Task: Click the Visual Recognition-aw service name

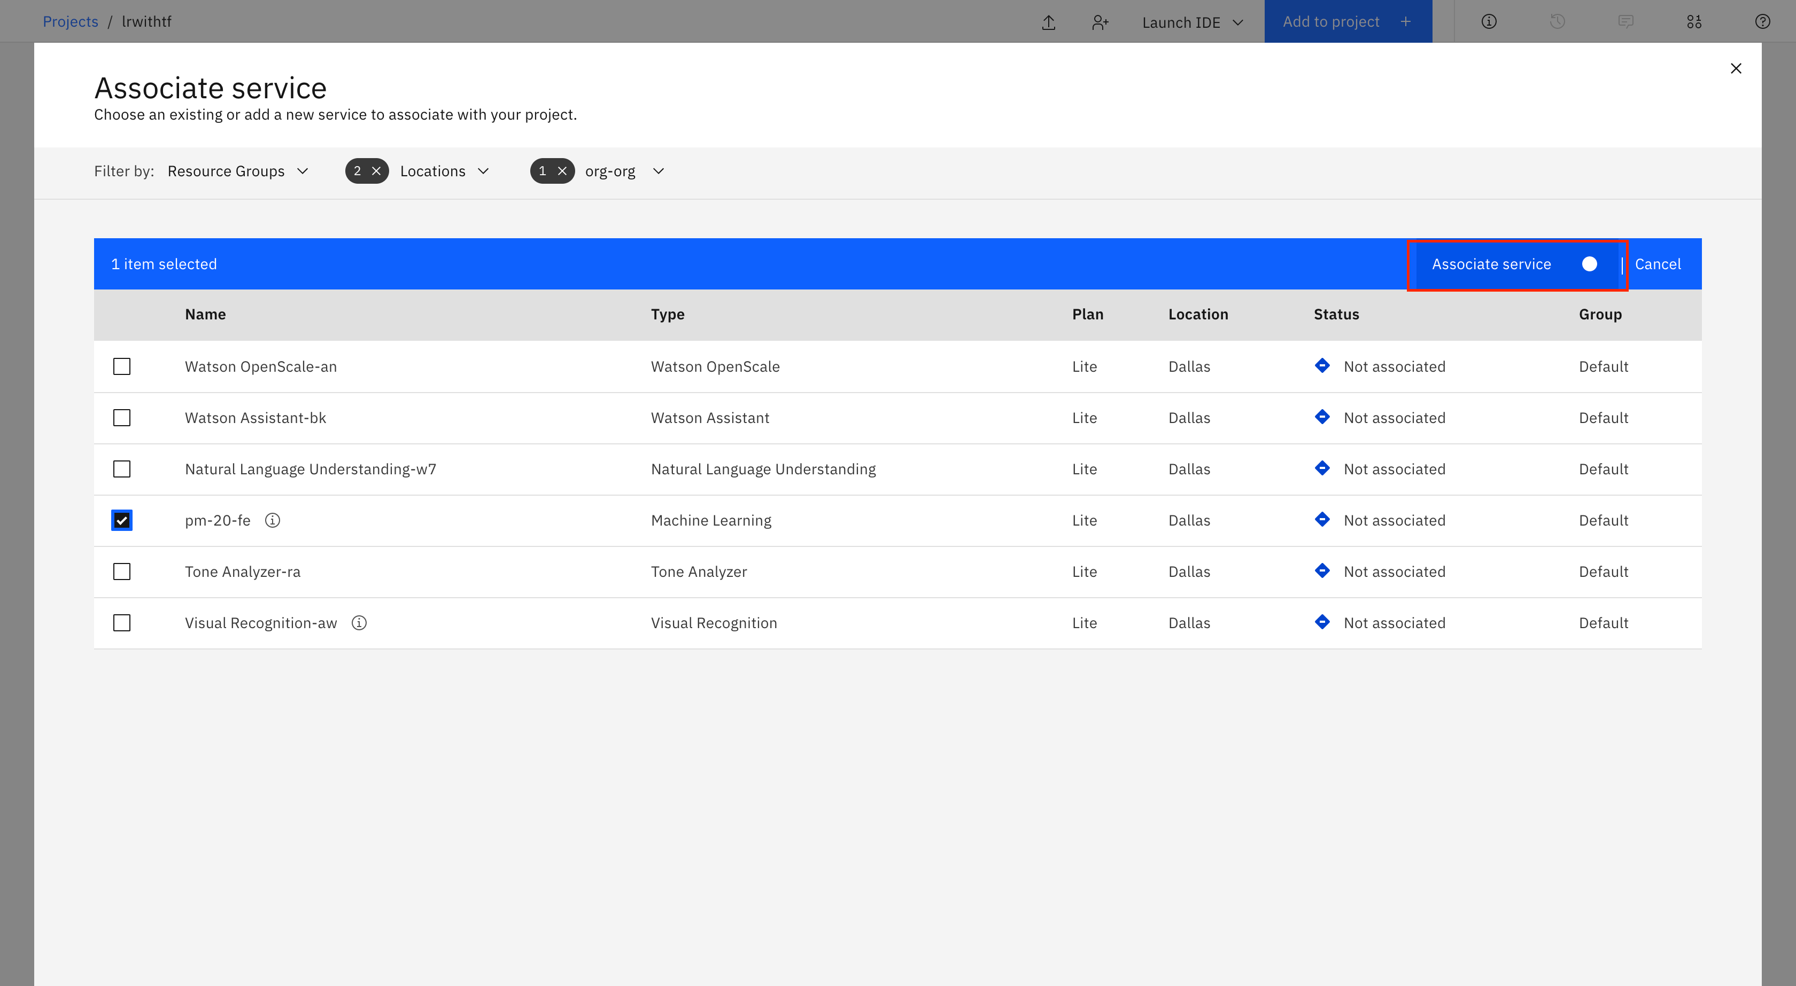Action: point(261,623)
